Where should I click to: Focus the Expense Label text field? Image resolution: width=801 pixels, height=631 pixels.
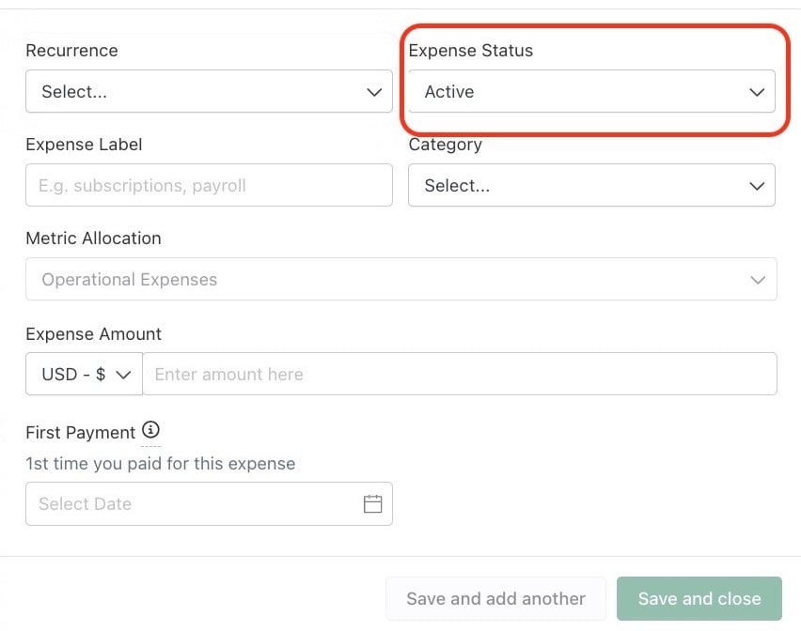click(x=209, y=185)
